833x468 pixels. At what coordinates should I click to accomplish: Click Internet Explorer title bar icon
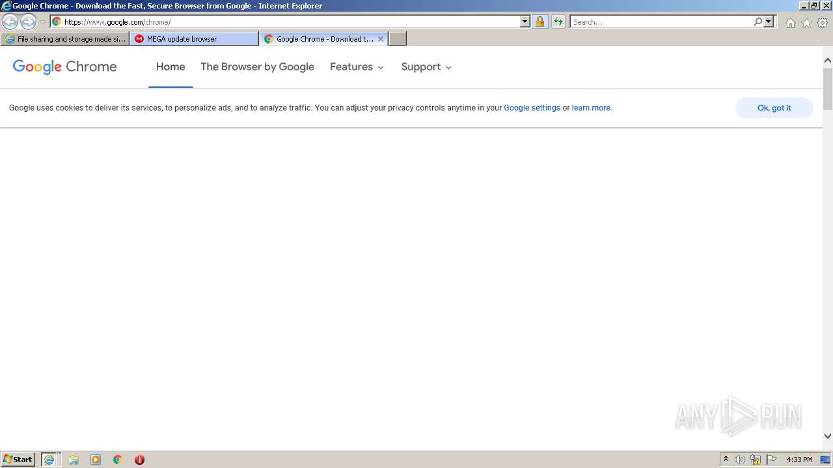tap(6, 6)
